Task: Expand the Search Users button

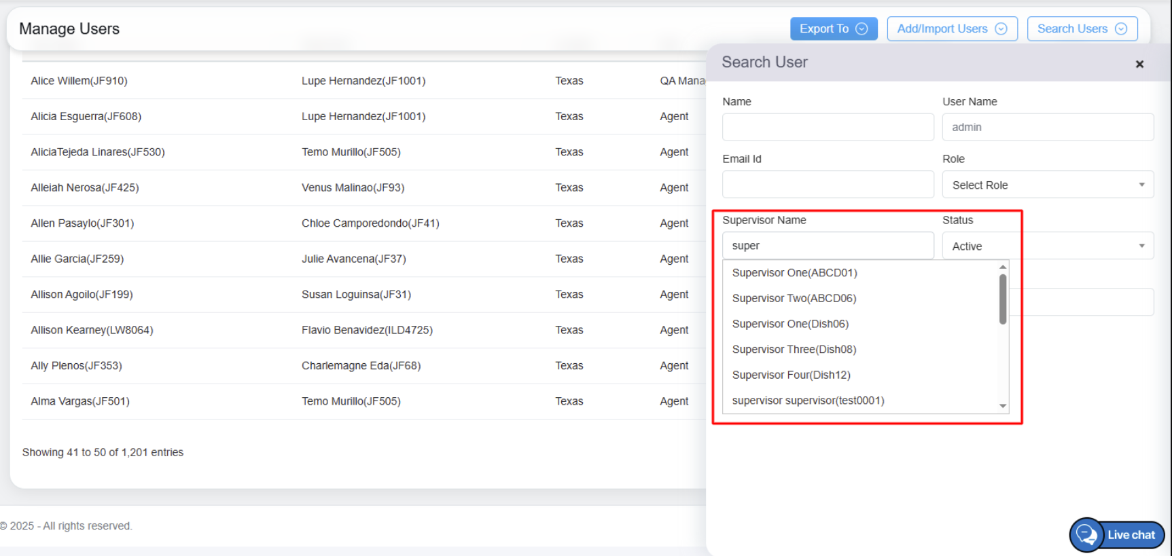Action: 1082,29
